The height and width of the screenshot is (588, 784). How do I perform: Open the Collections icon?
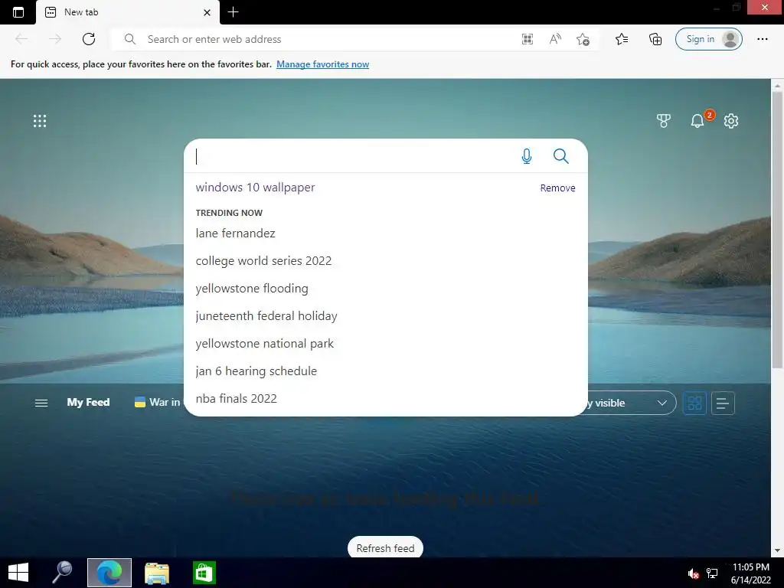click(655, 39)
